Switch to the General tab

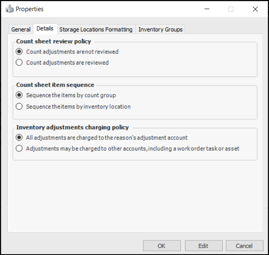[x=21, y=29]
